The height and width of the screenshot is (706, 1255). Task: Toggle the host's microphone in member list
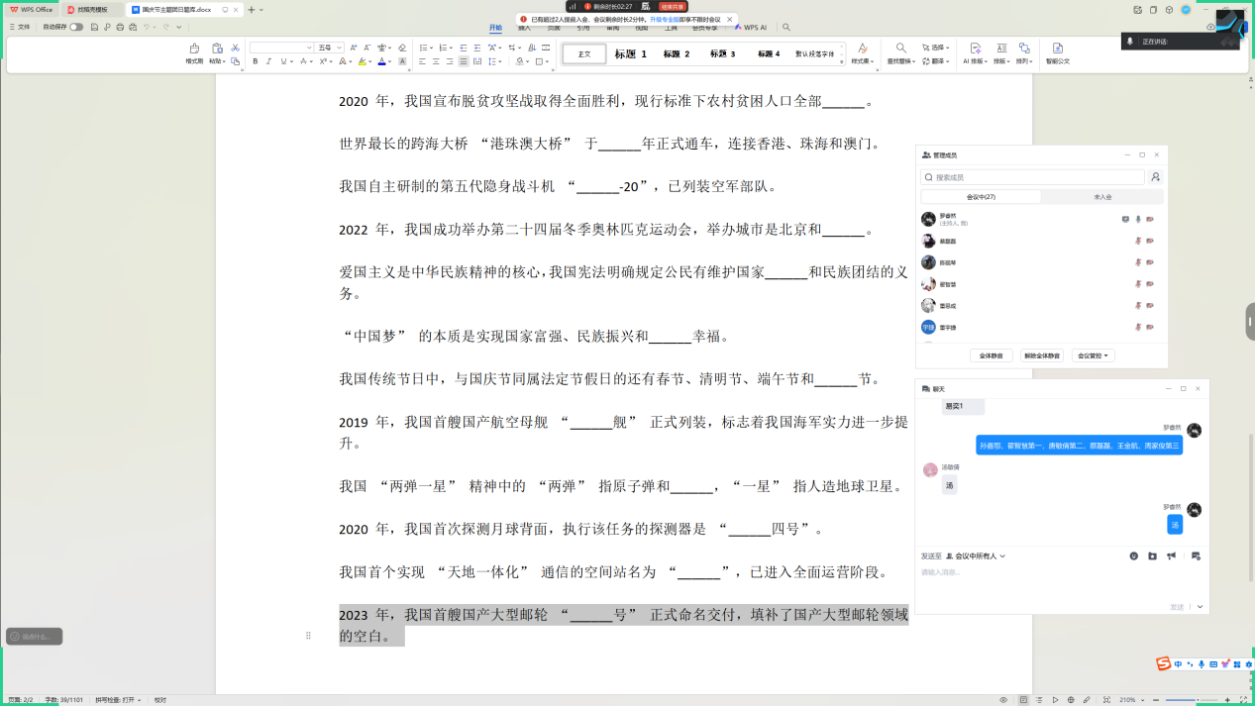click(x=1138, y=219)
